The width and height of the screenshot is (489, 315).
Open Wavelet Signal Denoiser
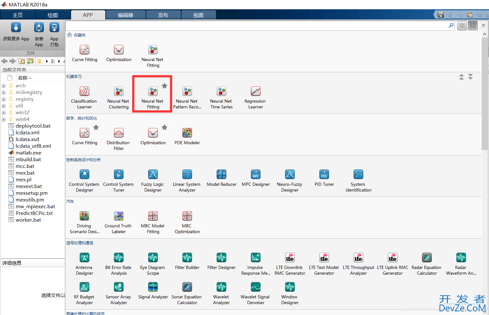click(255, 293)
